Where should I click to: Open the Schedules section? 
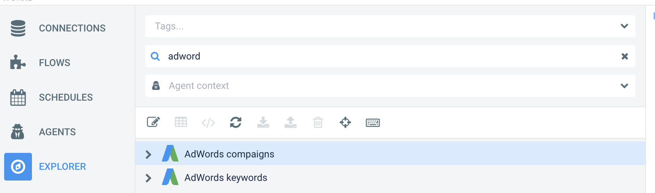pyautogui.click(x=51, y=97)
